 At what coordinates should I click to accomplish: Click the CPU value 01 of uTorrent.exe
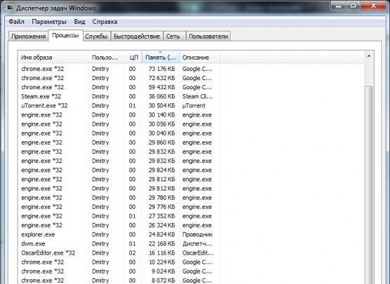(x=132, y=105)
